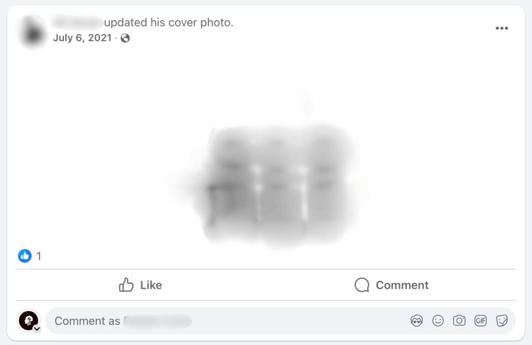Click your commenter profile avatar
The image size is (532, 345).
pos(29,320)
